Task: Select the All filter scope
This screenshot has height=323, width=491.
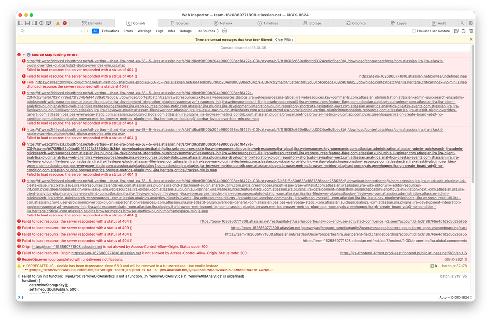Action: [95, 31]
